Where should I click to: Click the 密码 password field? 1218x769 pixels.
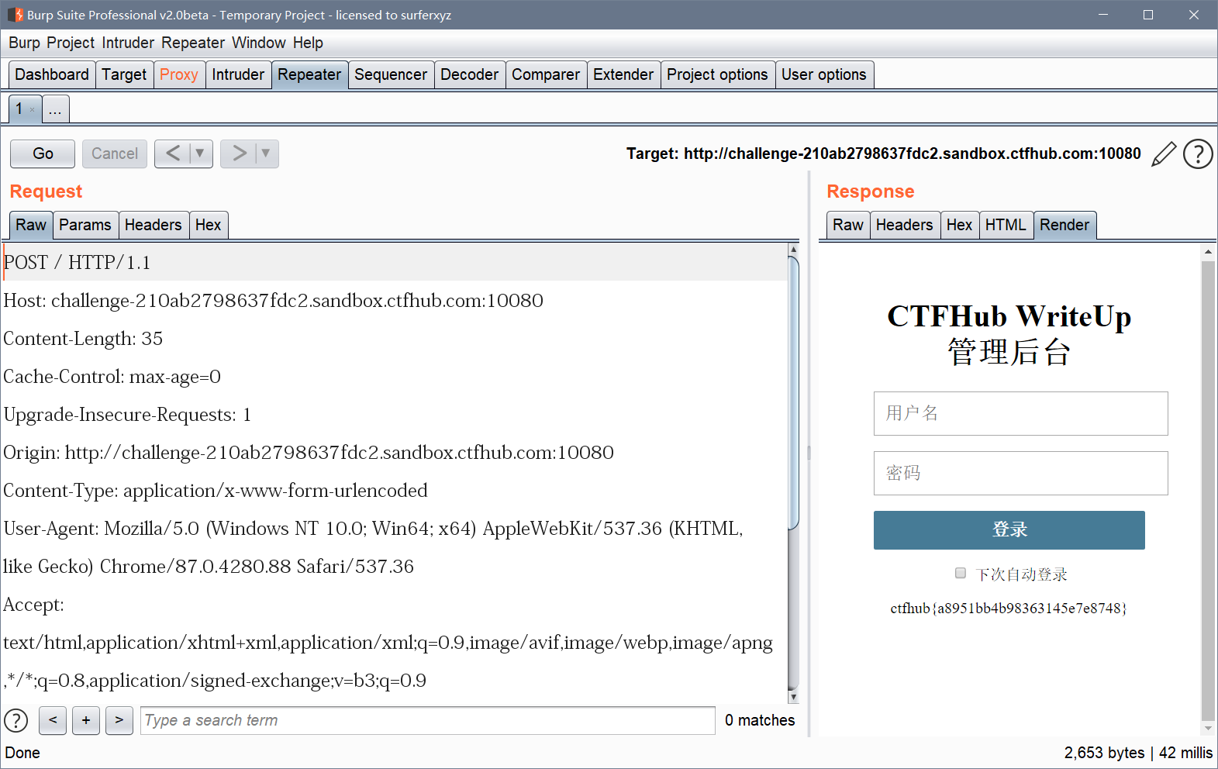tap(1021, 473)
